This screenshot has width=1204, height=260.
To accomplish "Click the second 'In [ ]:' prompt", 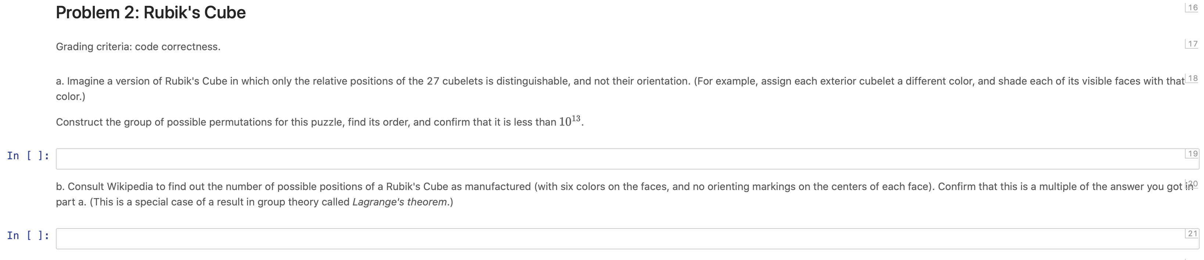I will point(27,236).
